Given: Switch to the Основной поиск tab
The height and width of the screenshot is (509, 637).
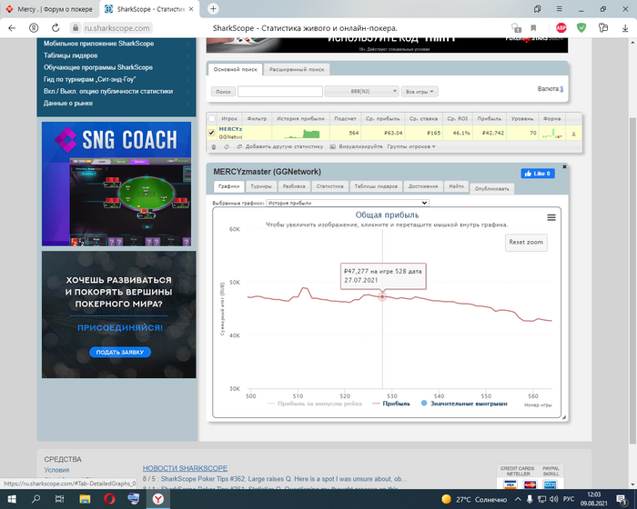Looking at the screenshot, I should pyautogui.click(x=235, y=69).
